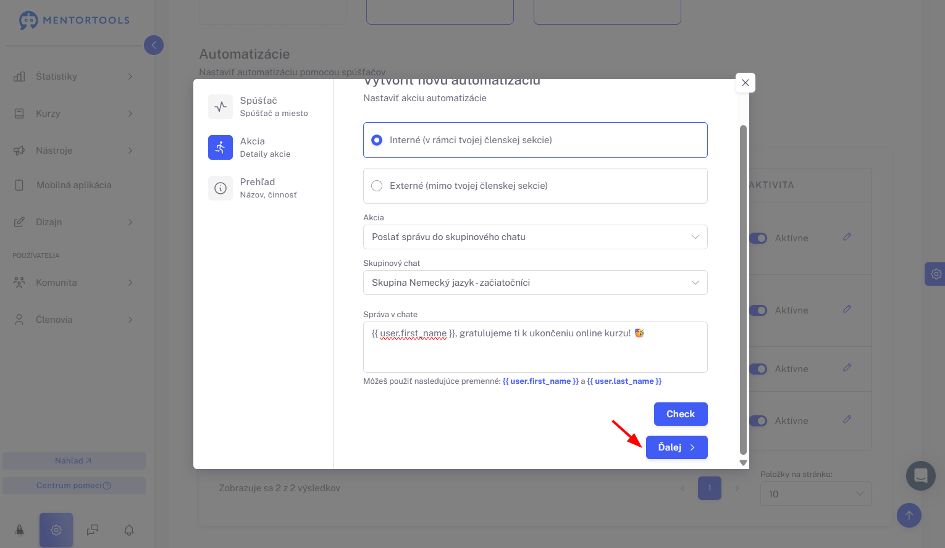Toggle the first Aktívne automation switch
The image size is (945, 548).
tap(758, 238)
